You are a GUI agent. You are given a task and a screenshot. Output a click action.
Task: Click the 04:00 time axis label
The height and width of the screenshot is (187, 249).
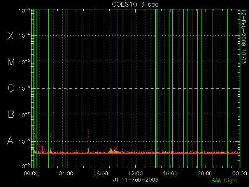66,173
